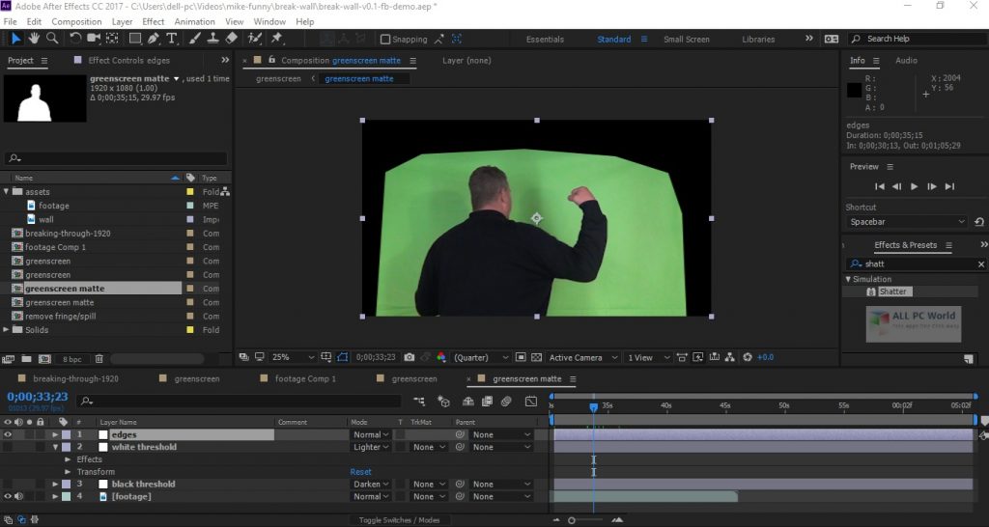This screenshot has width=989, height=527.
Task: Toggle visibility of the footage layer
Action: 9,497
